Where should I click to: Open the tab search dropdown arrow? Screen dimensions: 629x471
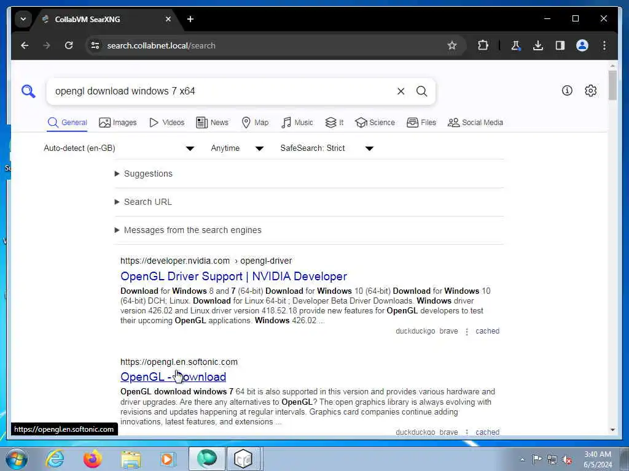point(23,19)
